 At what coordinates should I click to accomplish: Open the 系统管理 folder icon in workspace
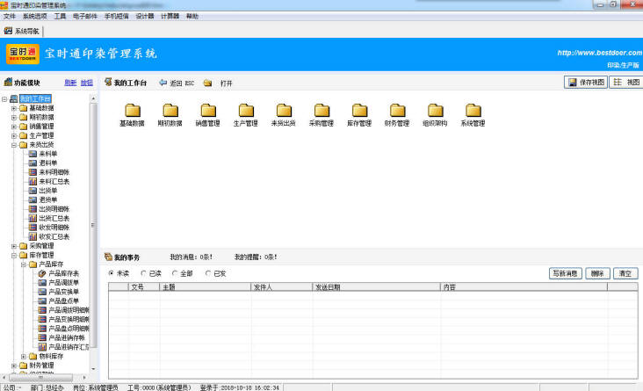click(x=473, y=111)
